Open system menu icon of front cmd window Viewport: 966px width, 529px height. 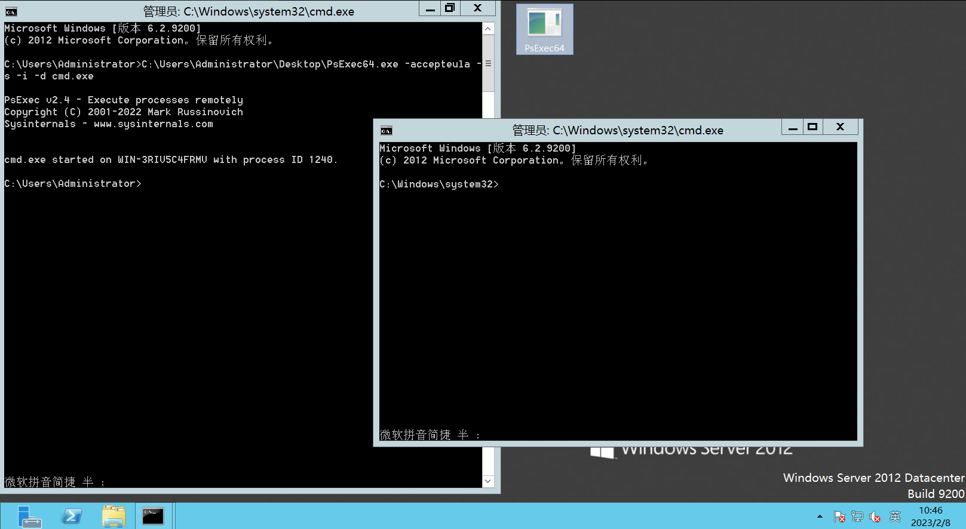[387, 131]
